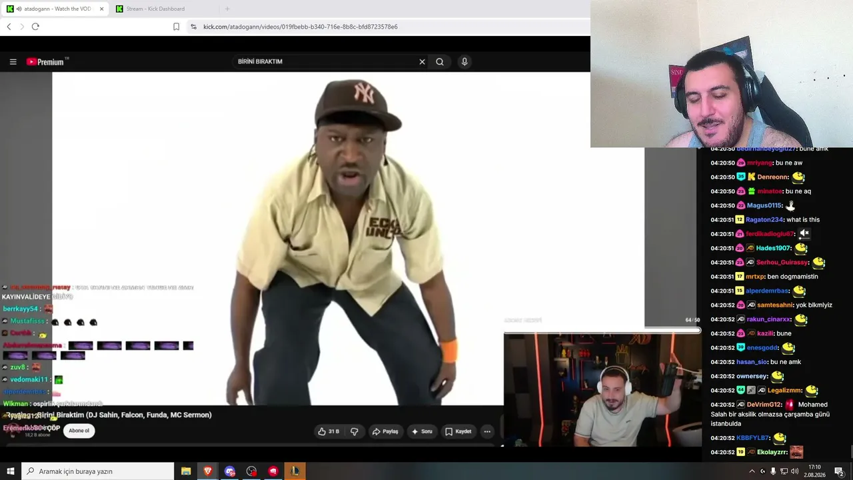853x480 pixels.
Task: Dislike the YouTube video
Action: 355,431
